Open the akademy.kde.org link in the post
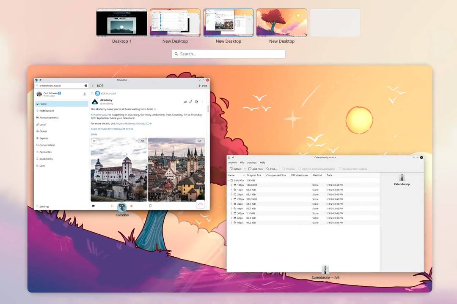 (133, 123)
